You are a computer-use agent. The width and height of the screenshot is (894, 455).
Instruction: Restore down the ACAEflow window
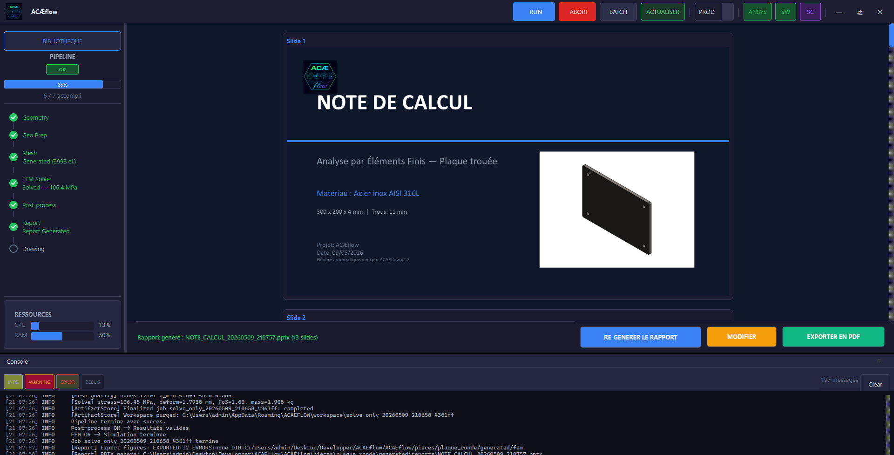[860, 12]
